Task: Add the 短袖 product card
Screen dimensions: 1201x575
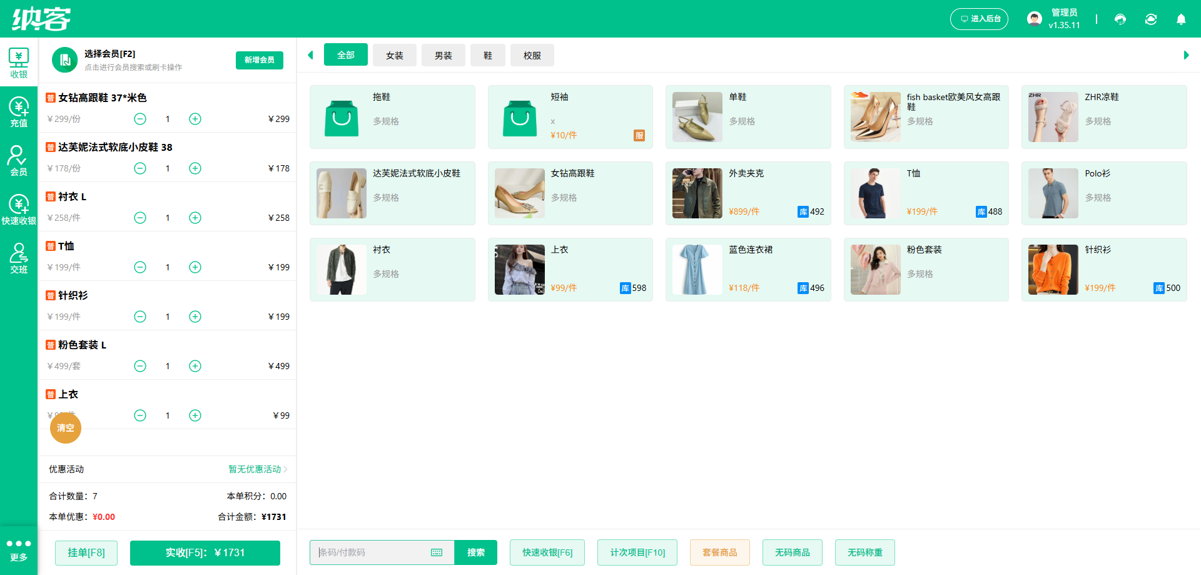Action: pyautogui.click(x=570, y=117)
